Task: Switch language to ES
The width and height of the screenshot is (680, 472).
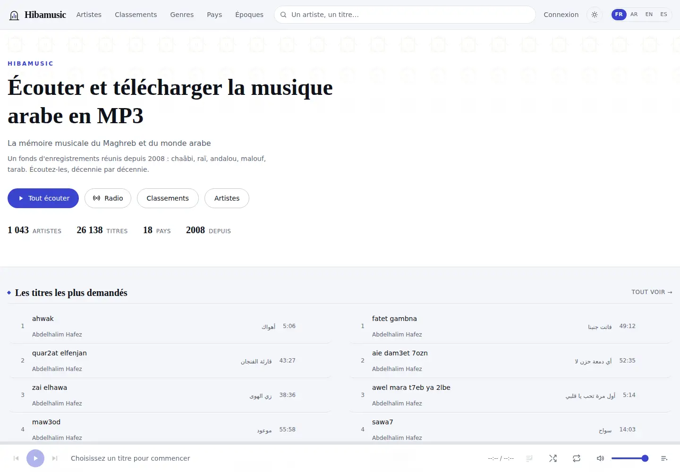Action: 664,15
